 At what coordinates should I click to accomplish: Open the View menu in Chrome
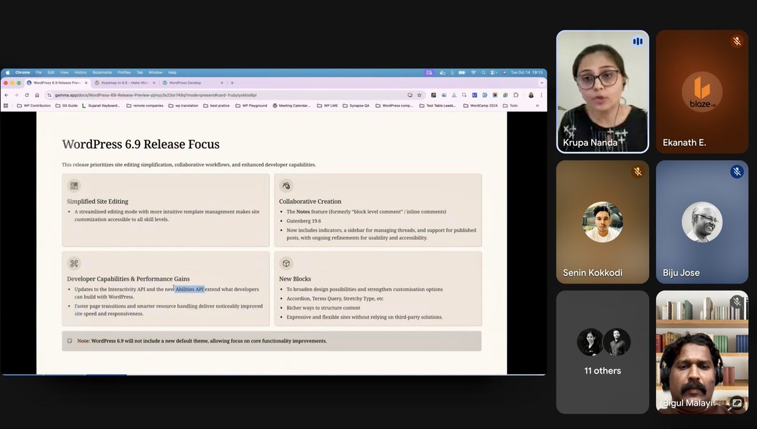click(64, 72)
